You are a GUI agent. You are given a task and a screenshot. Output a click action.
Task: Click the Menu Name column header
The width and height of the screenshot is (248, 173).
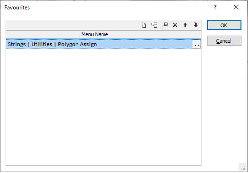point(104,34)
